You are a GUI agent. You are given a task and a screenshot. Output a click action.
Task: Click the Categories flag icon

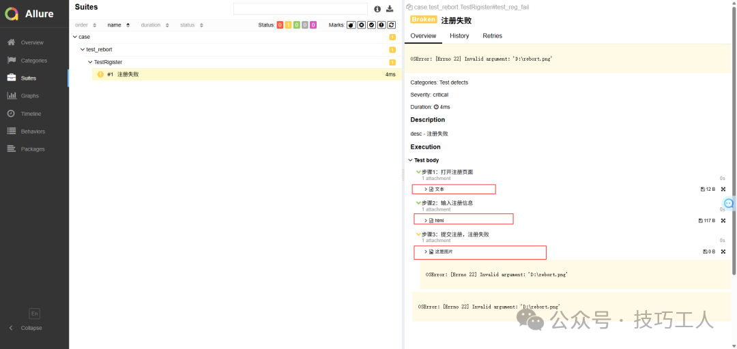[x=12, y=60]
